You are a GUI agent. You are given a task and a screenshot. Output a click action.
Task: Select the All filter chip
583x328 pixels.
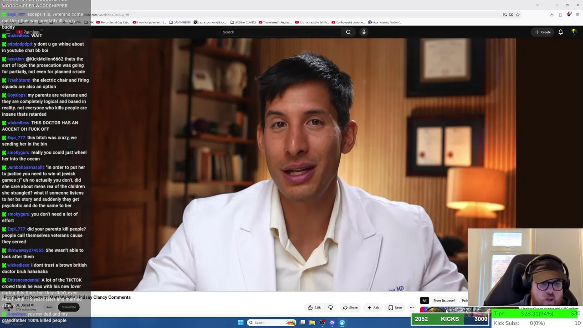coord(424,301)
